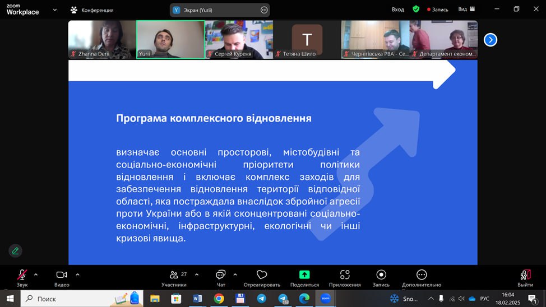The height and width of the screenshot is (307, 546).
Task: Open the Participants (Участники) panel
Action: (x=174, y=275)
